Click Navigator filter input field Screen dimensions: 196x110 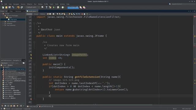pyautogui.click(x=18, y=63)
